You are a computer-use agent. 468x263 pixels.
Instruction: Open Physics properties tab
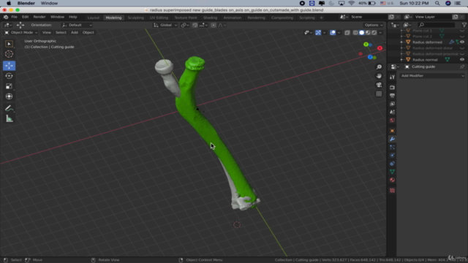pos(392,156)
